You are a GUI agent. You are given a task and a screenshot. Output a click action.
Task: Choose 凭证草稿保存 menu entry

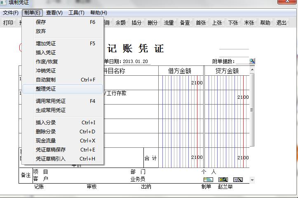(x=63, y=149)
